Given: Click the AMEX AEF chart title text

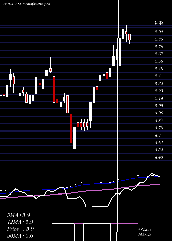Looking at the screenshot, I should [26, 4].
